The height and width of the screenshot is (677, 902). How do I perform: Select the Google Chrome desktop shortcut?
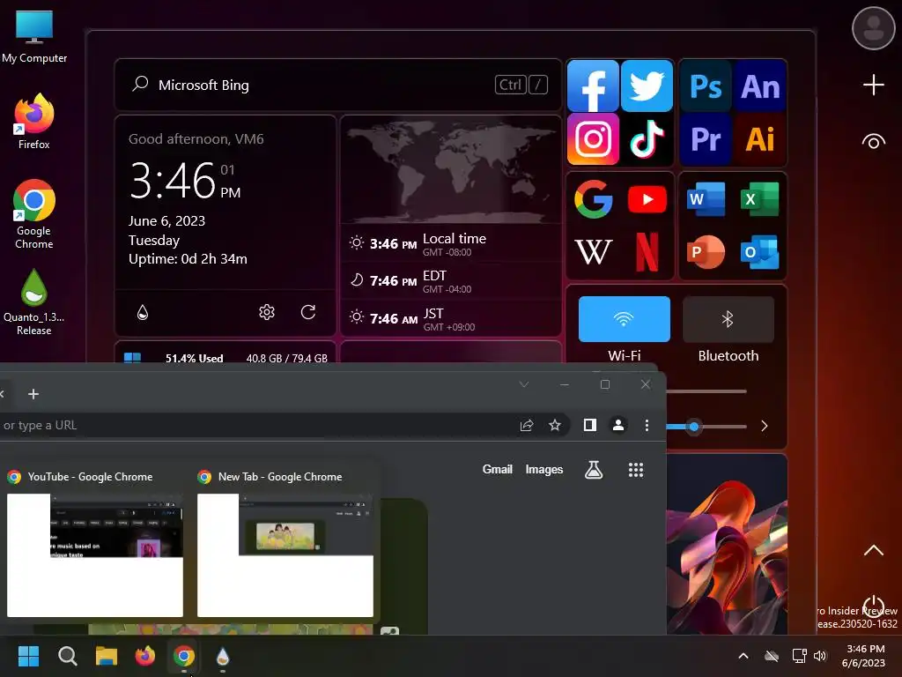[x=34, y=214]
